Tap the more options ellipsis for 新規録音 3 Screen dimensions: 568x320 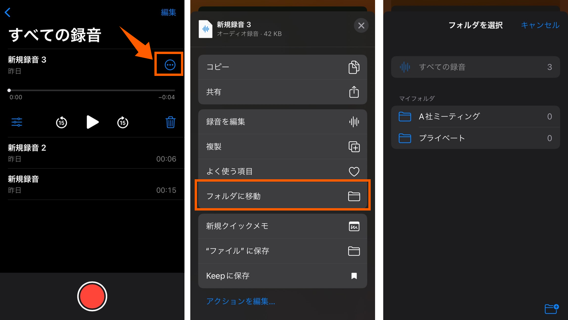coord(170,65)
